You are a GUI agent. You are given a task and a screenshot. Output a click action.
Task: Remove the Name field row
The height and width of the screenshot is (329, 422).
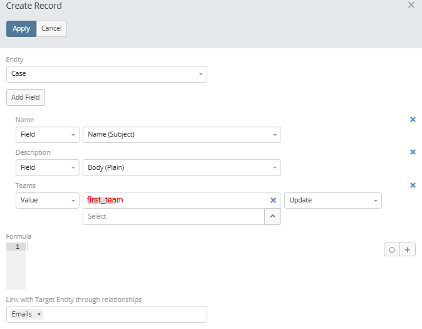point(413,119)
